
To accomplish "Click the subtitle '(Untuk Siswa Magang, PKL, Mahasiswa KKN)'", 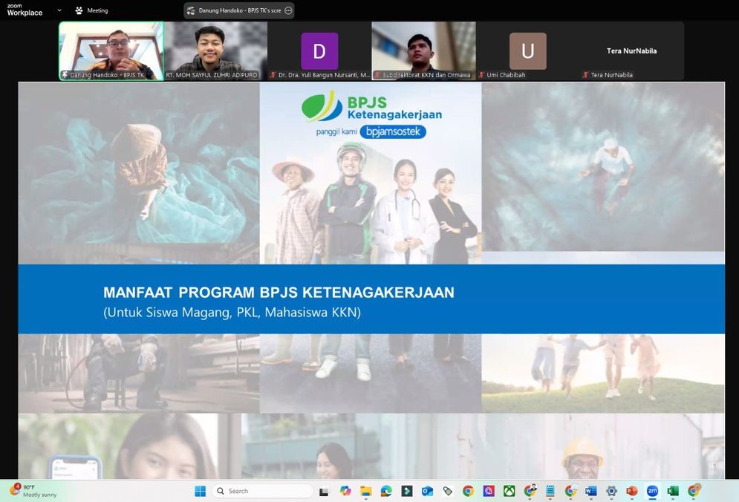I will (x=232, y=313).
